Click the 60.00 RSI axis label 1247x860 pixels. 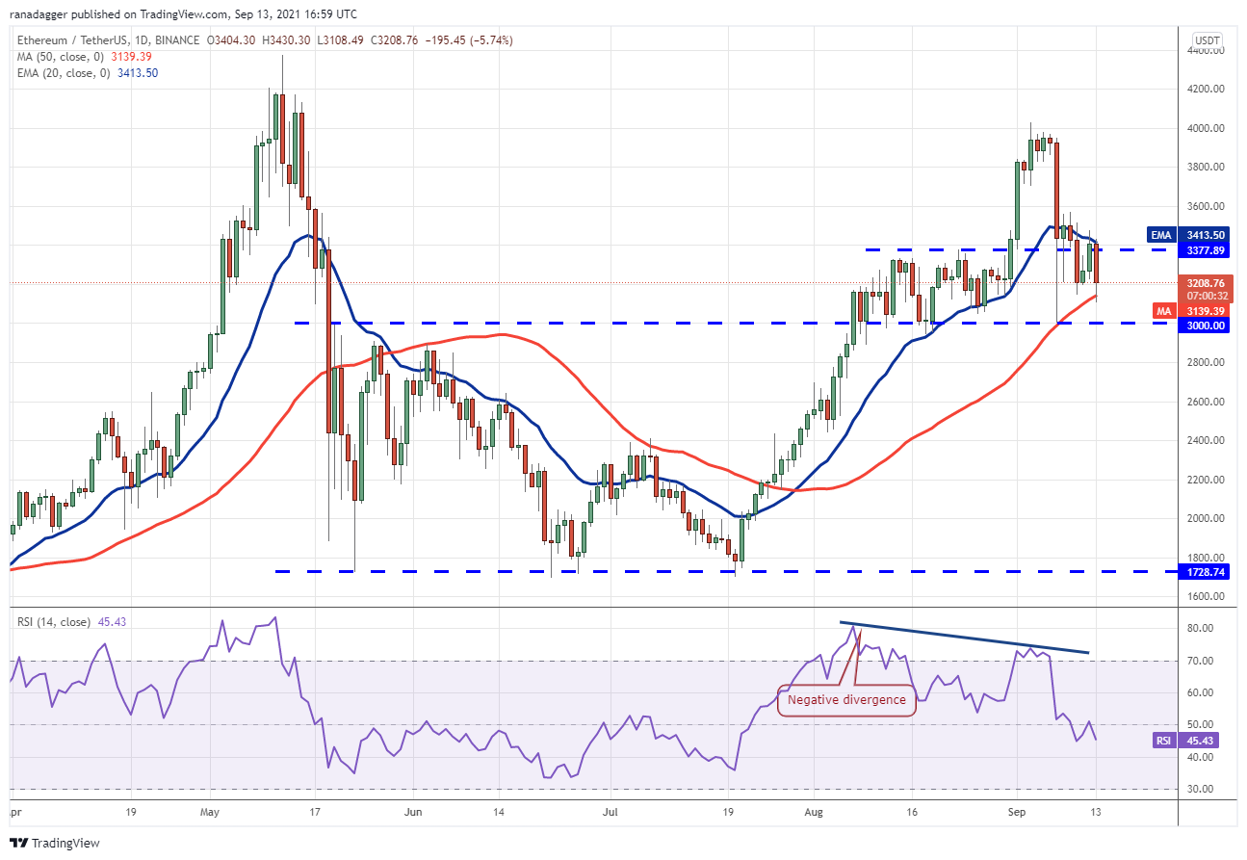pyautogui.click(x=1198, y=692)
